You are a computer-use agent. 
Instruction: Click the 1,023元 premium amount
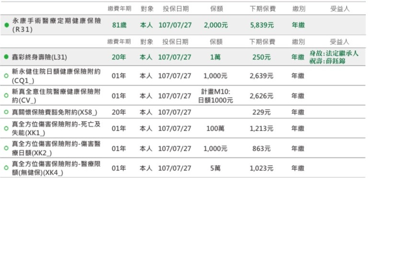pyautogui.click(x=261, y=168)
